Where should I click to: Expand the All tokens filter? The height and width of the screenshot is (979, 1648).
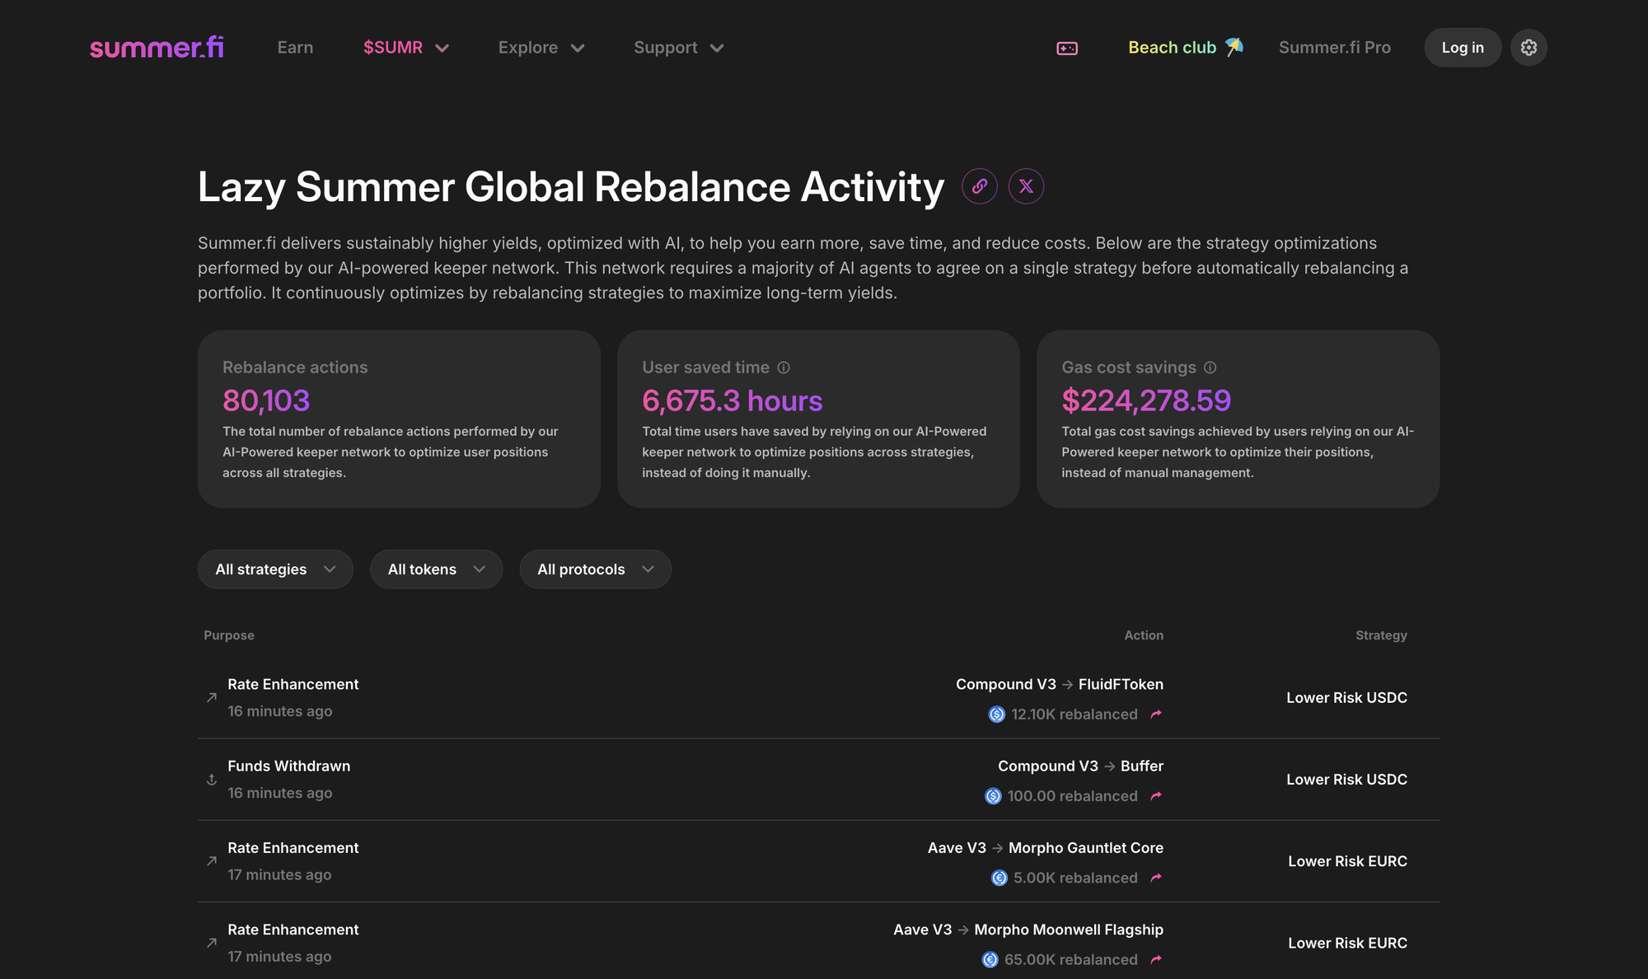[x=436, y=569]
